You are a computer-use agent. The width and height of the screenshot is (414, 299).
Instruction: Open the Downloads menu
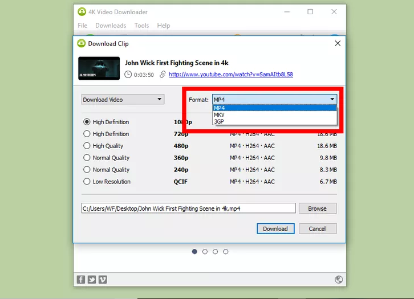pyautogui.click(x=111, y=26)
